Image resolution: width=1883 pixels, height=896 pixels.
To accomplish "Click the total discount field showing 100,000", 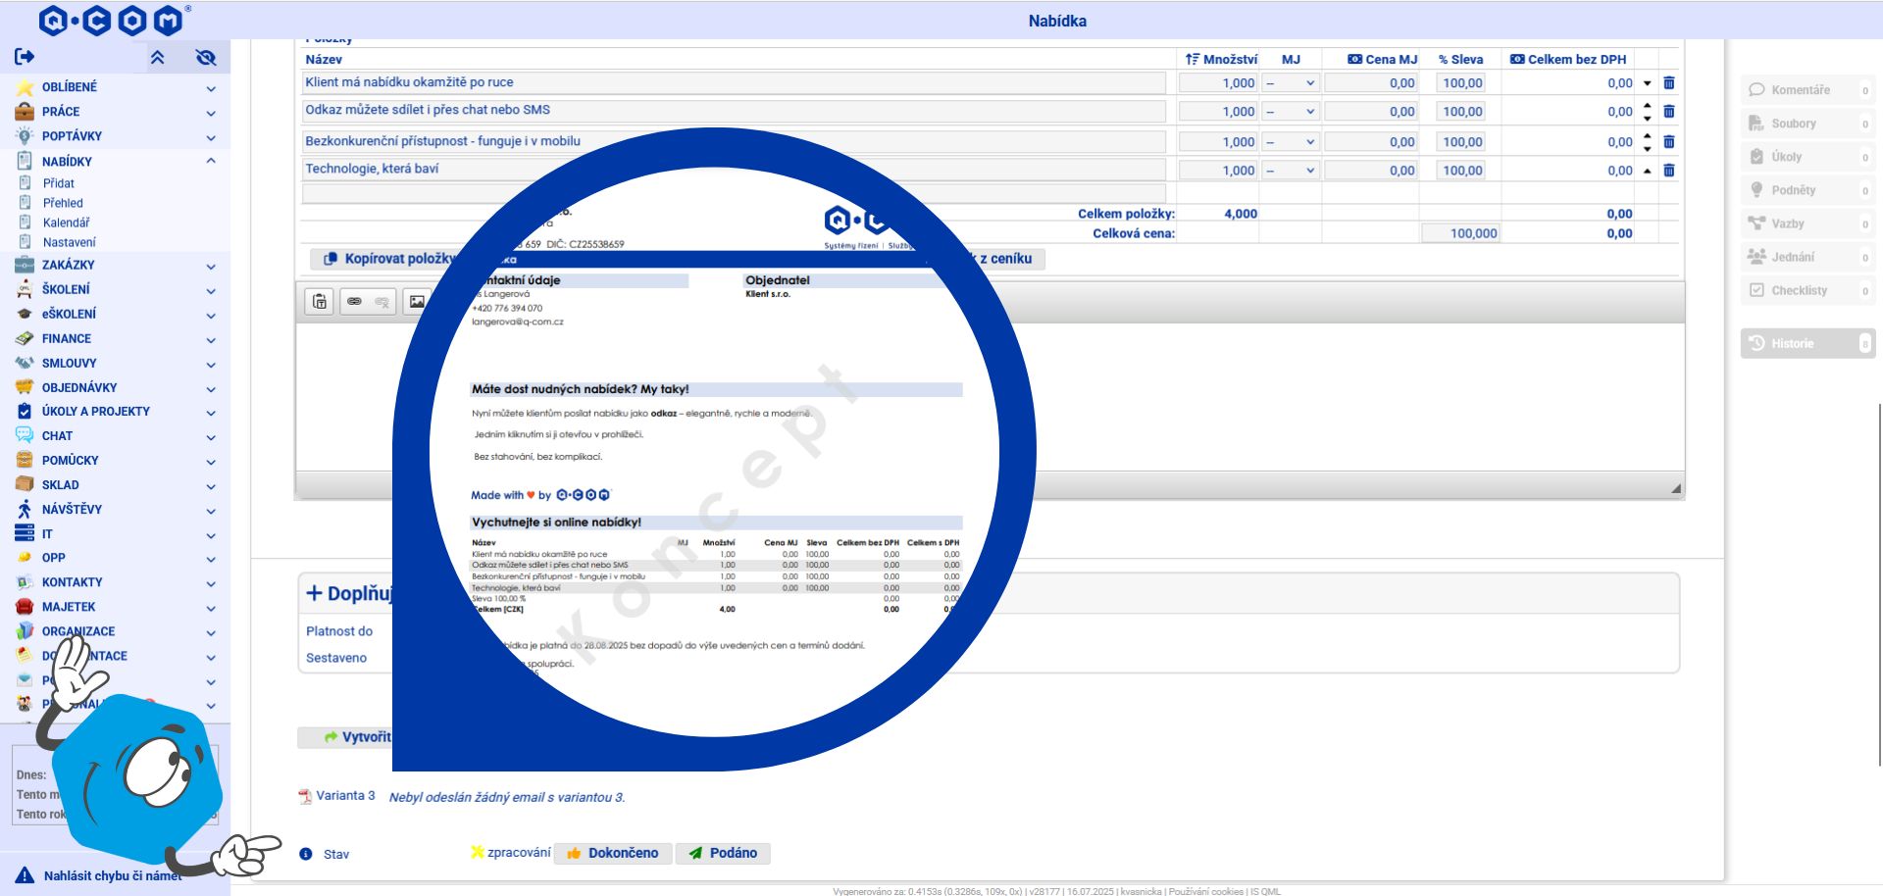I will pyautogui.click(x=1460, y=233).
